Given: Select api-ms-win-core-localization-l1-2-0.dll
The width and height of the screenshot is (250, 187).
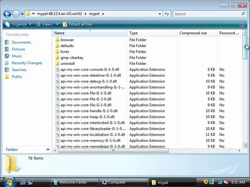Looking at the screenshot, I should 93,135.
